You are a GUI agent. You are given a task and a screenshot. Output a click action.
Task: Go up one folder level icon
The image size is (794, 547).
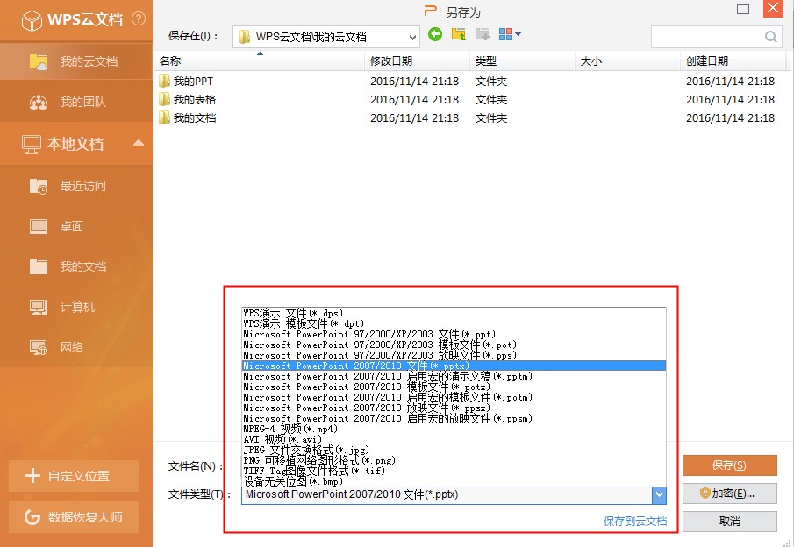pos(459,34)
